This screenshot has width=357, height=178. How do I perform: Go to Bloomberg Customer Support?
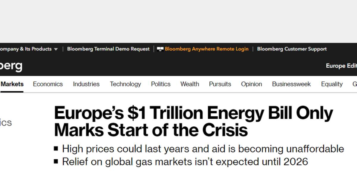(x=292, y=49)
